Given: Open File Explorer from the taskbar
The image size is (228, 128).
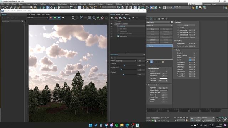Looking at the screenshot, I should coord(122,125).
